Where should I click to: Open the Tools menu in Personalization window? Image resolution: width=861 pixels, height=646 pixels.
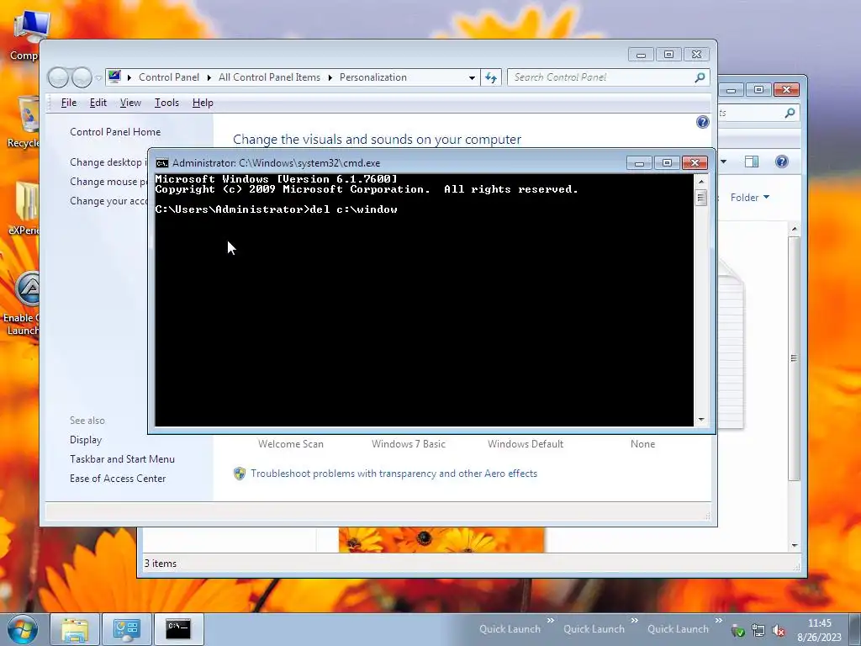(166, 103)
